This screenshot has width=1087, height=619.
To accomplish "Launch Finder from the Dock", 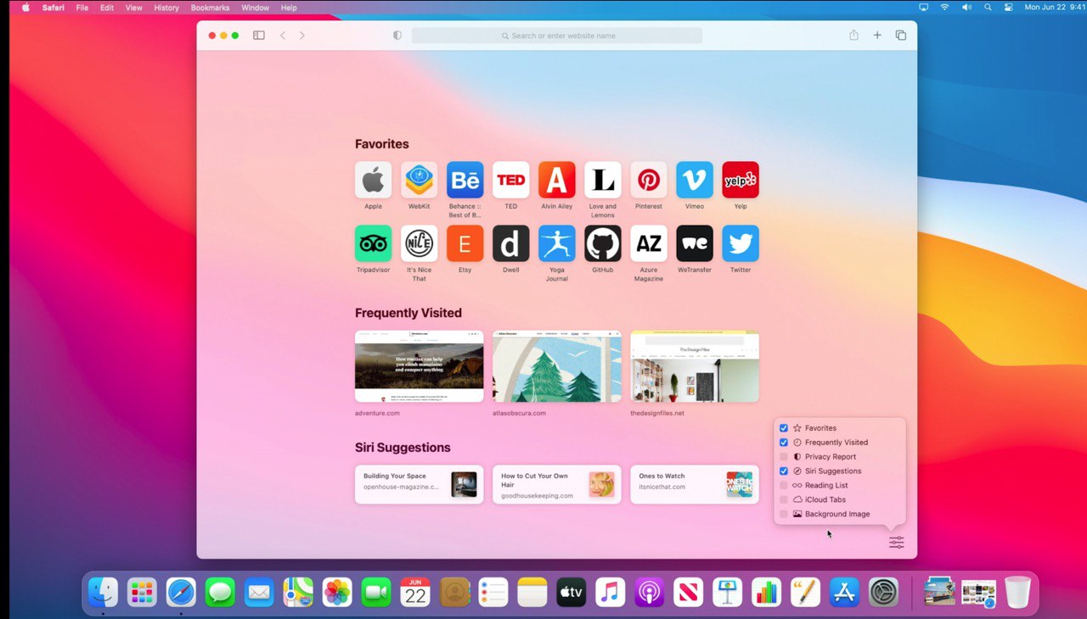I will tap(104, 592).
